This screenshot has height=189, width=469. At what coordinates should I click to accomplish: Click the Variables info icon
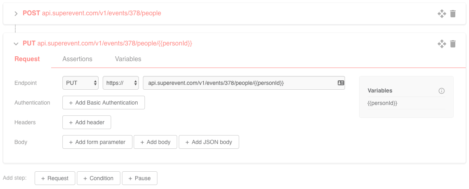(441, 91)
